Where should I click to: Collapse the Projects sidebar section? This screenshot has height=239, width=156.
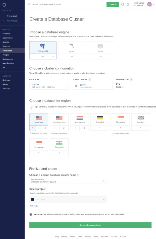tap(21, 11)
